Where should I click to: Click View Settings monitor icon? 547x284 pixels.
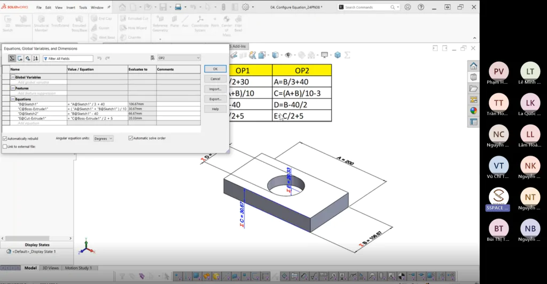point(324,55)
